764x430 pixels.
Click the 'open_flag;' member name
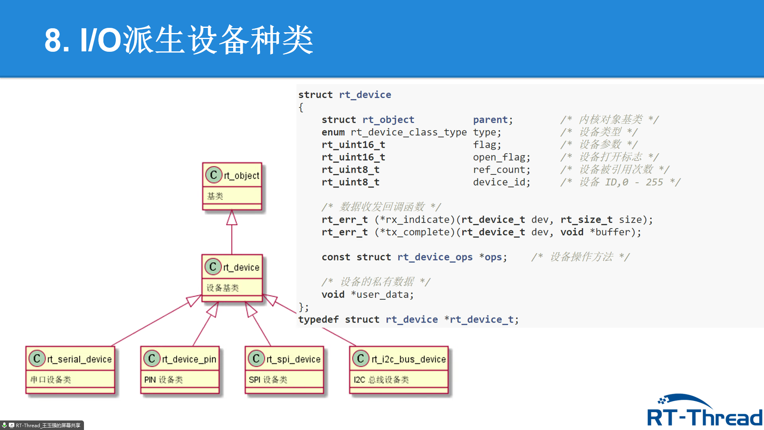501,157
